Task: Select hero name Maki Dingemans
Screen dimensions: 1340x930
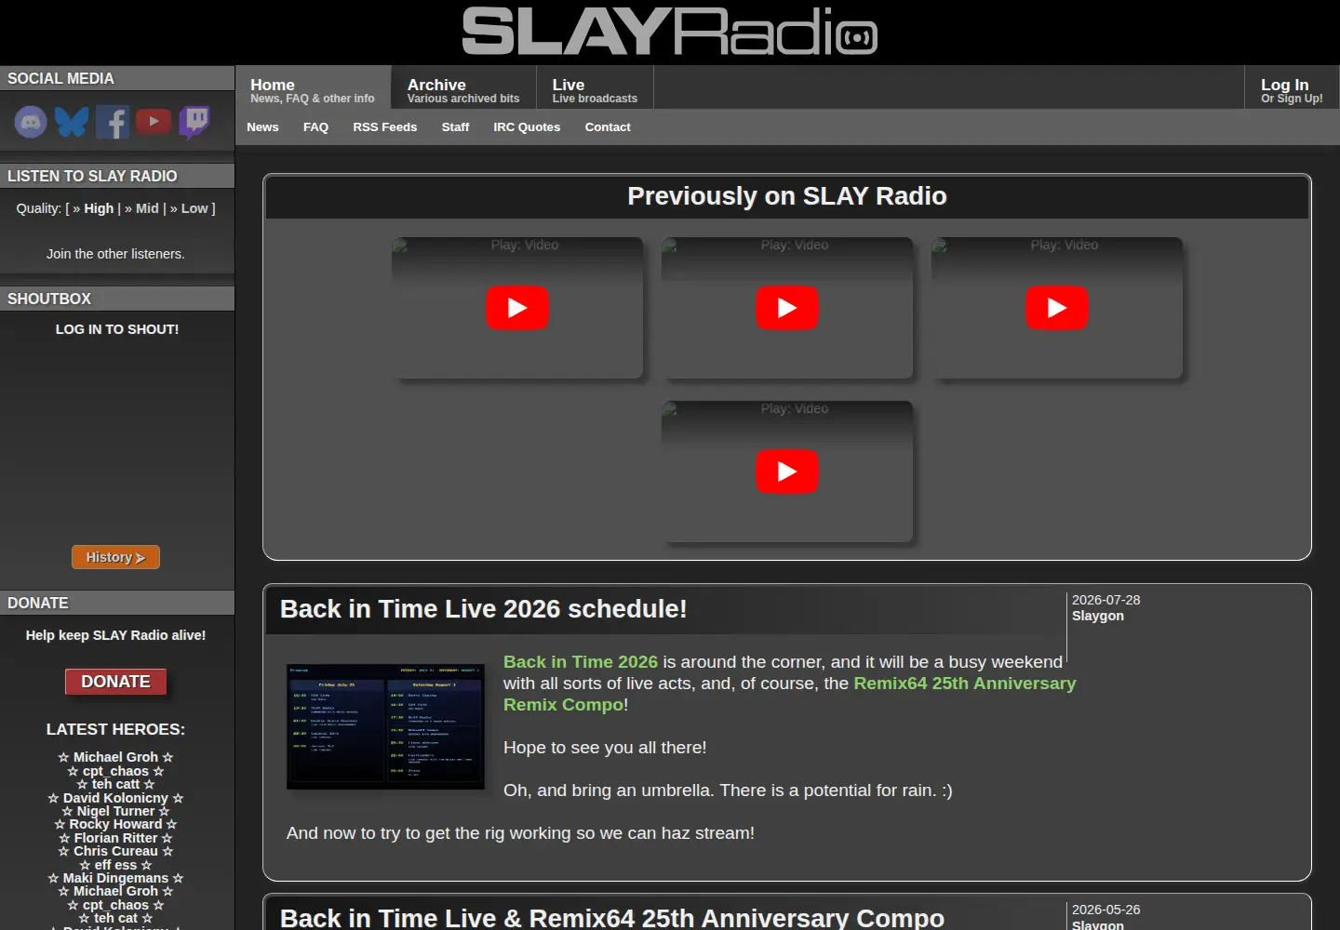Action: 115,878
